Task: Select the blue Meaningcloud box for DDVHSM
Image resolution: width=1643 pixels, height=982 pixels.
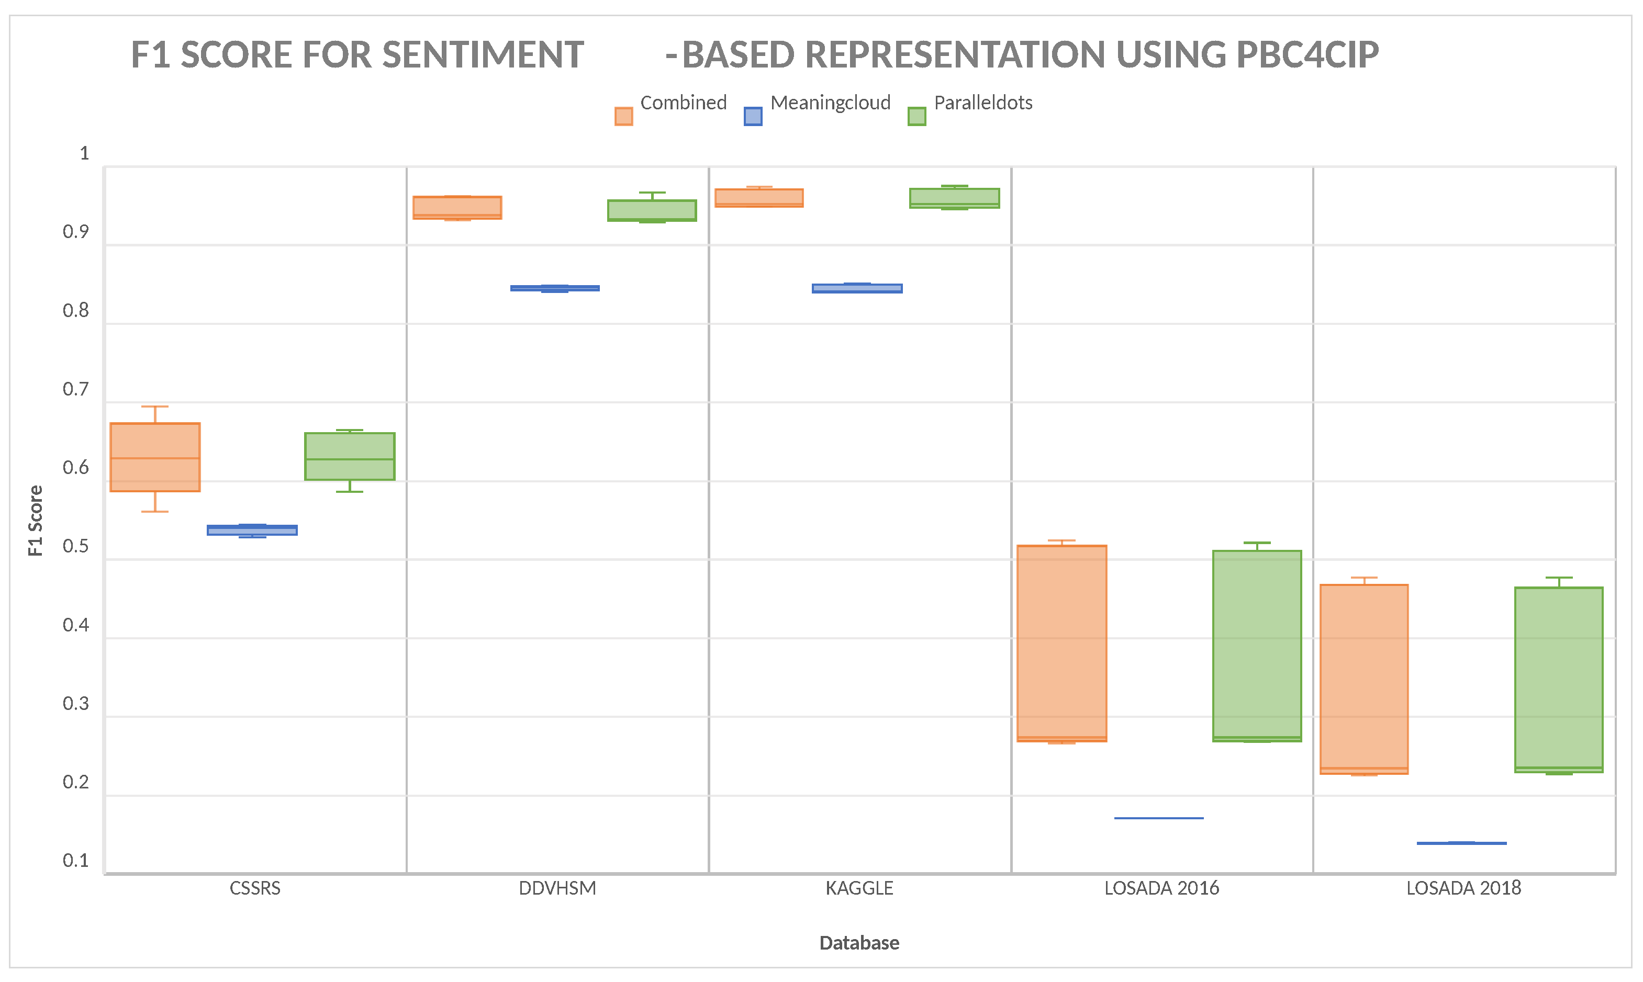Action: point(555,288)
